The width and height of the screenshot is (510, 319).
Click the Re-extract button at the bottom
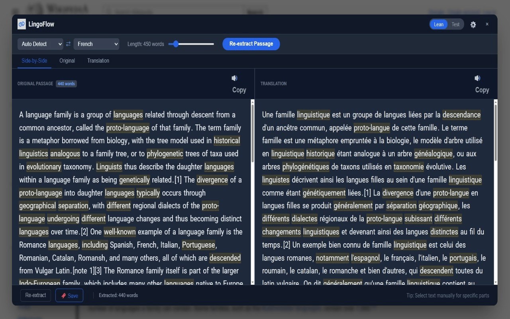(x=35, y=295)
